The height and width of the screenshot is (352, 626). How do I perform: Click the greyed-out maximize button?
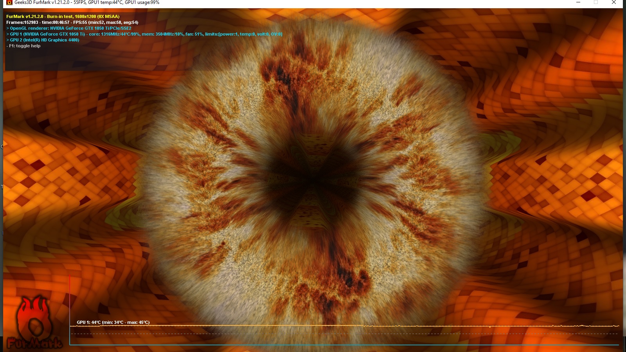pos(596,3)
